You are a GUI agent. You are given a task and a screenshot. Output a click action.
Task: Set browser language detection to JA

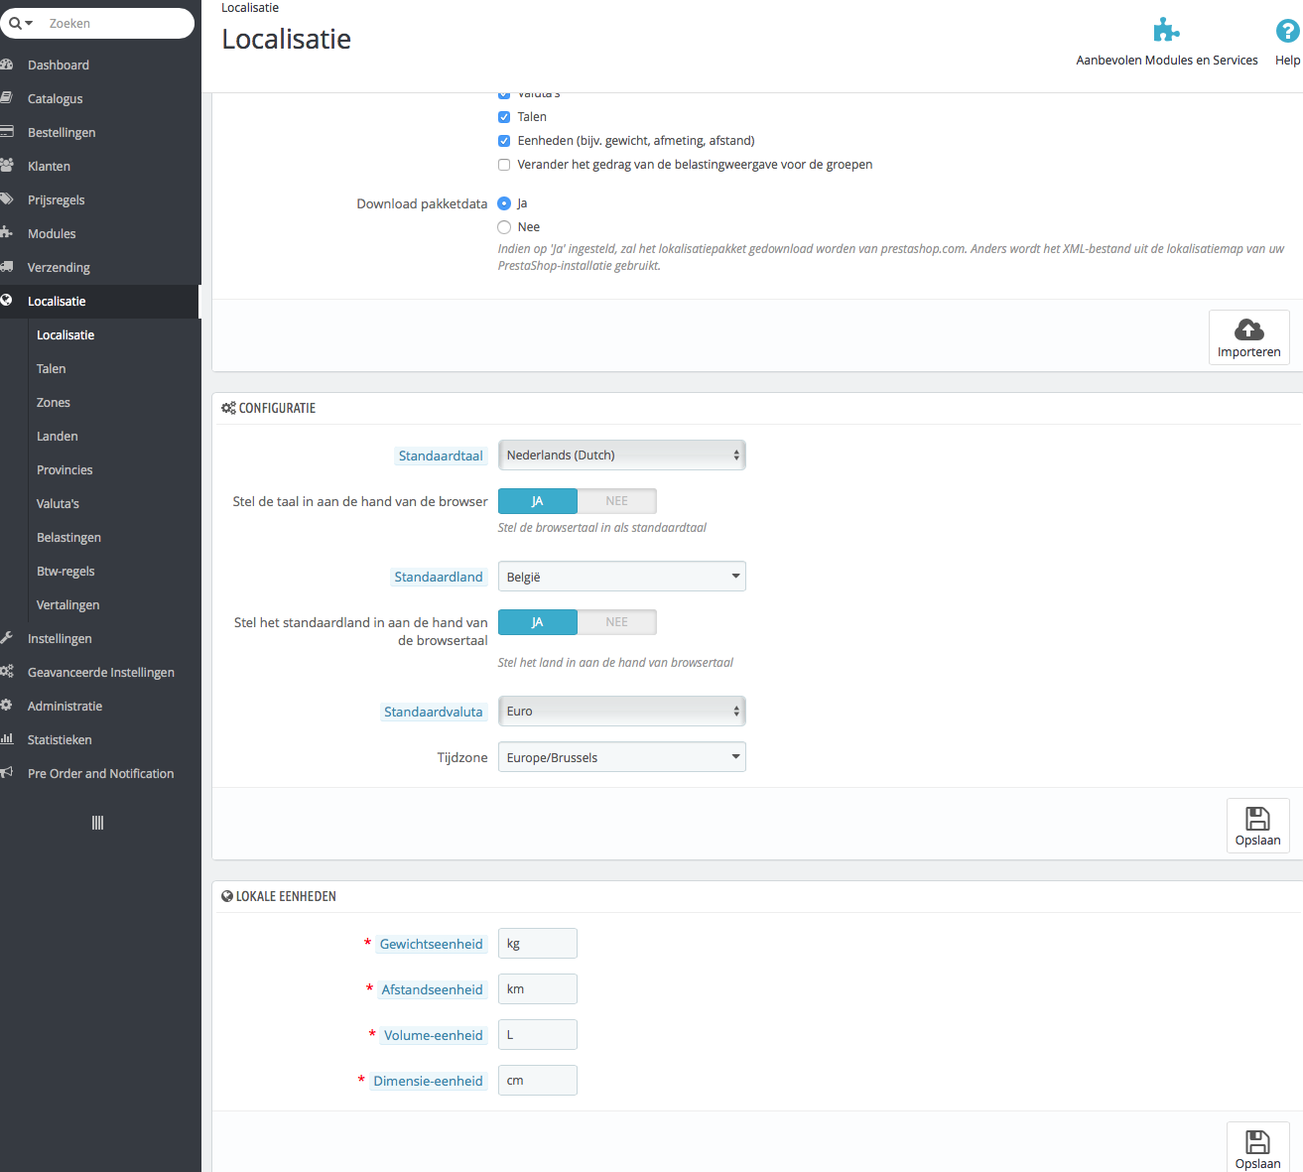point(538,501)
